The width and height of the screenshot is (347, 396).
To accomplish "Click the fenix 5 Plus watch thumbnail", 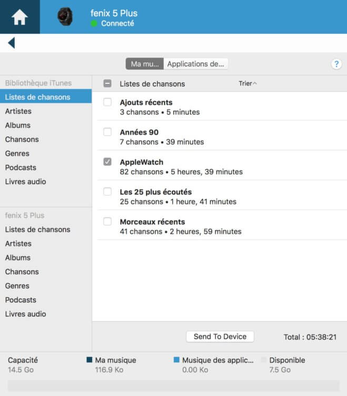I will tap(65, 17).
